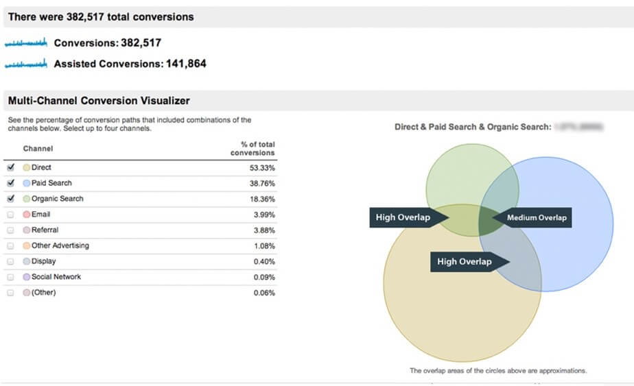Check the Referral channel checkbox
This screenshot has height=386, width=634.
(10, 230)
